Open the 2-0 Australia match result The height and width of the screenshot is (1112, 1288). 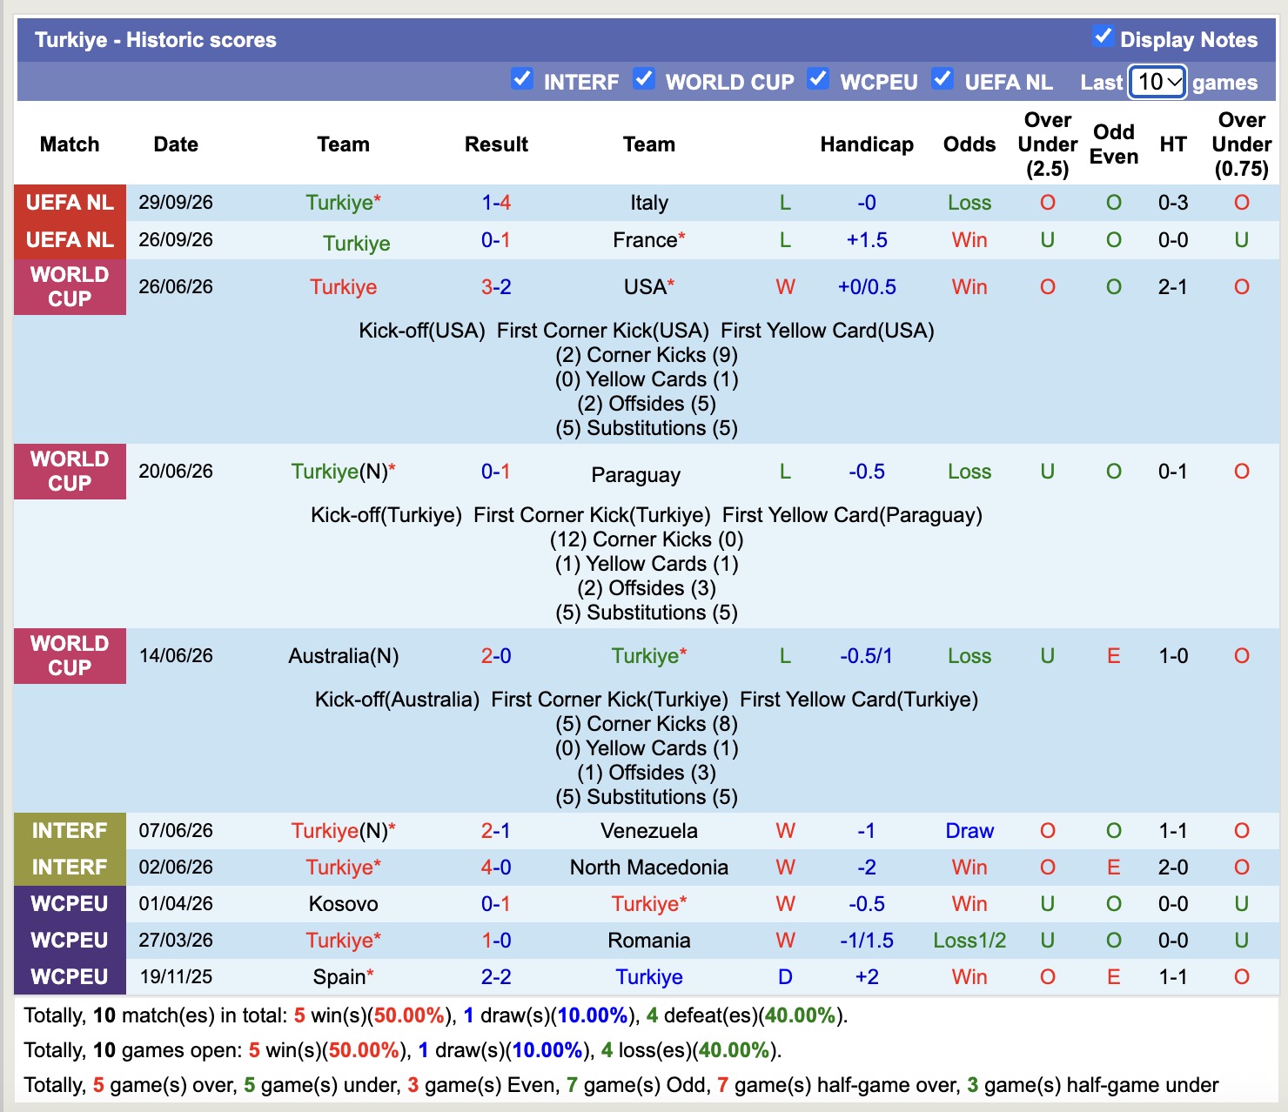[x=496, y=656]
